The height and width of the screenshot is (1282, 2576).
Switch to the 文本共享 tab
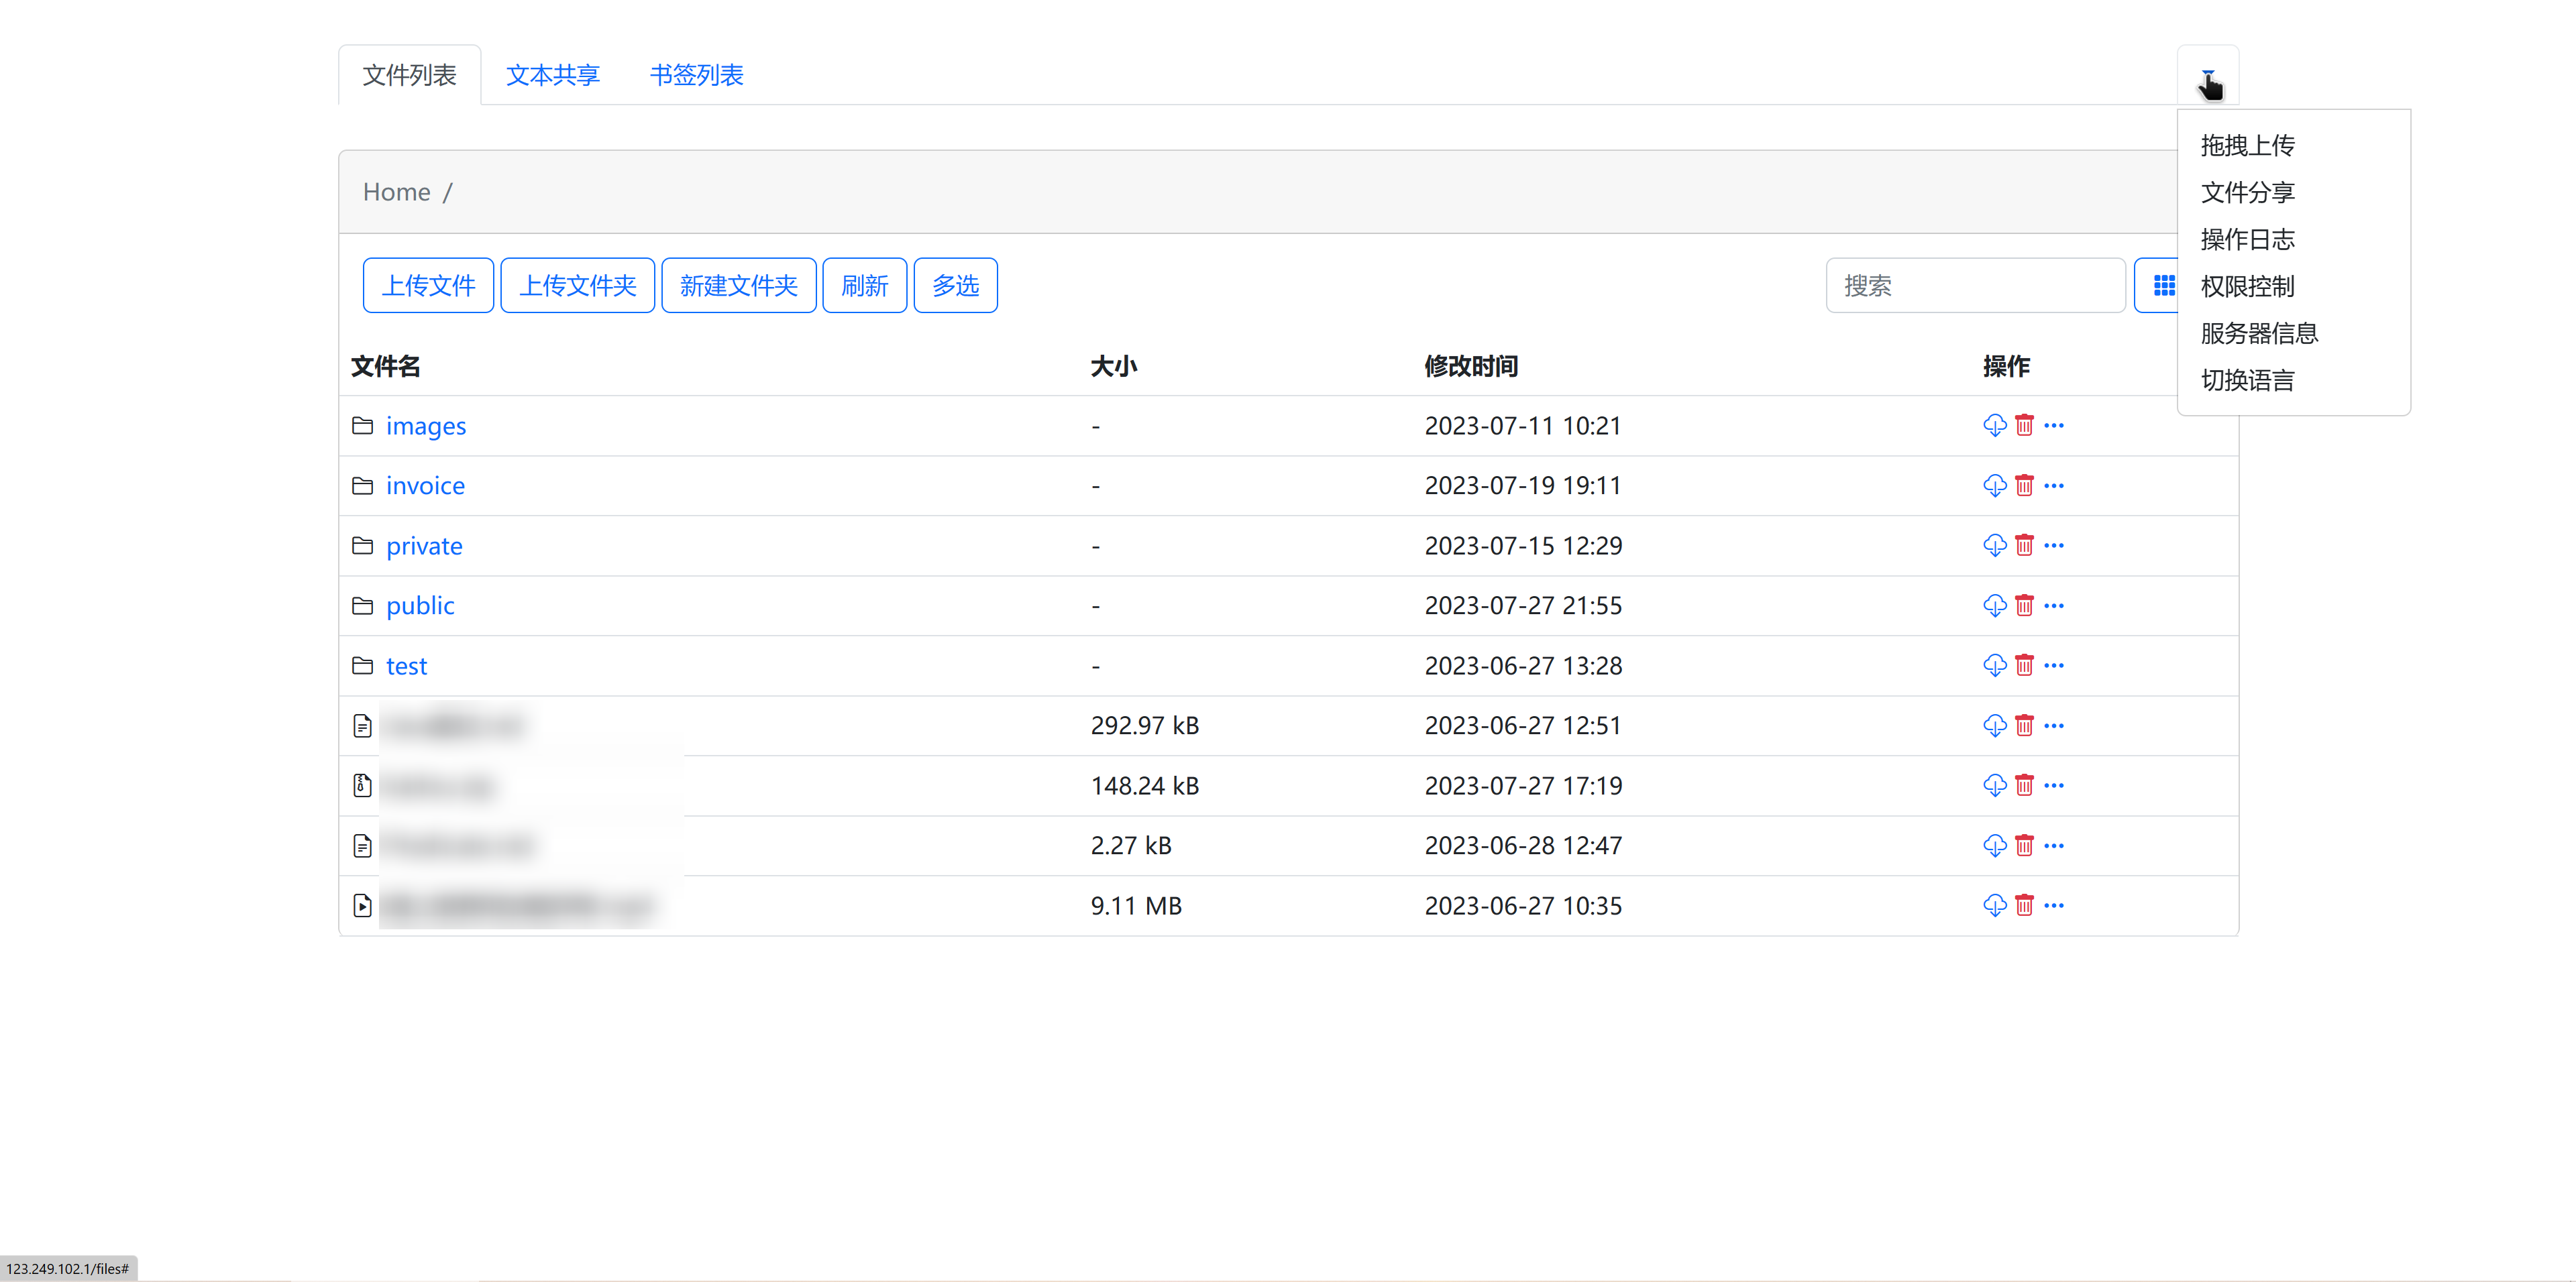point(553,76)
